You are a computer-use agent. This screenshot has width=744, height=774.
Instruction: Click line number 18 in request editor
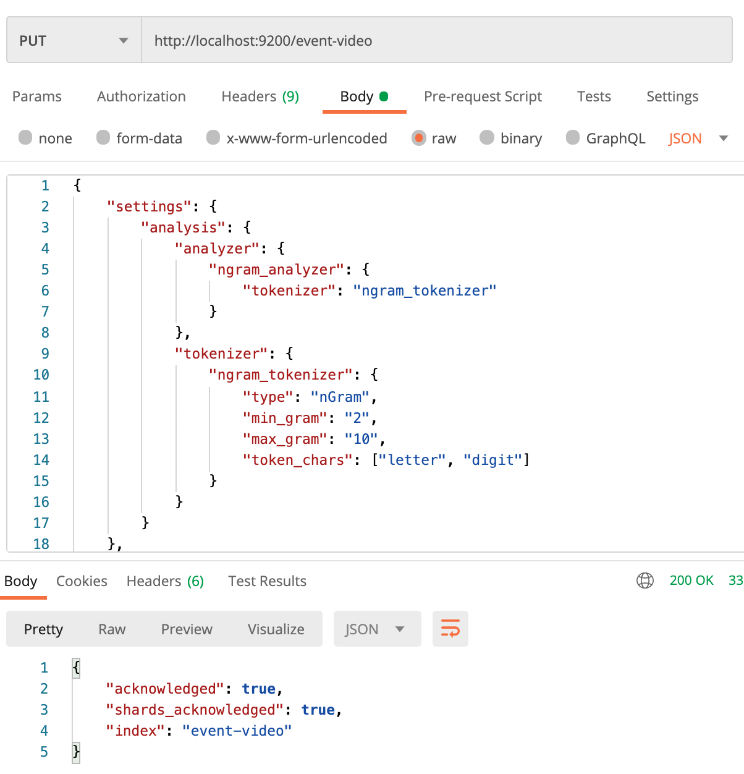(x=41, y=544)
